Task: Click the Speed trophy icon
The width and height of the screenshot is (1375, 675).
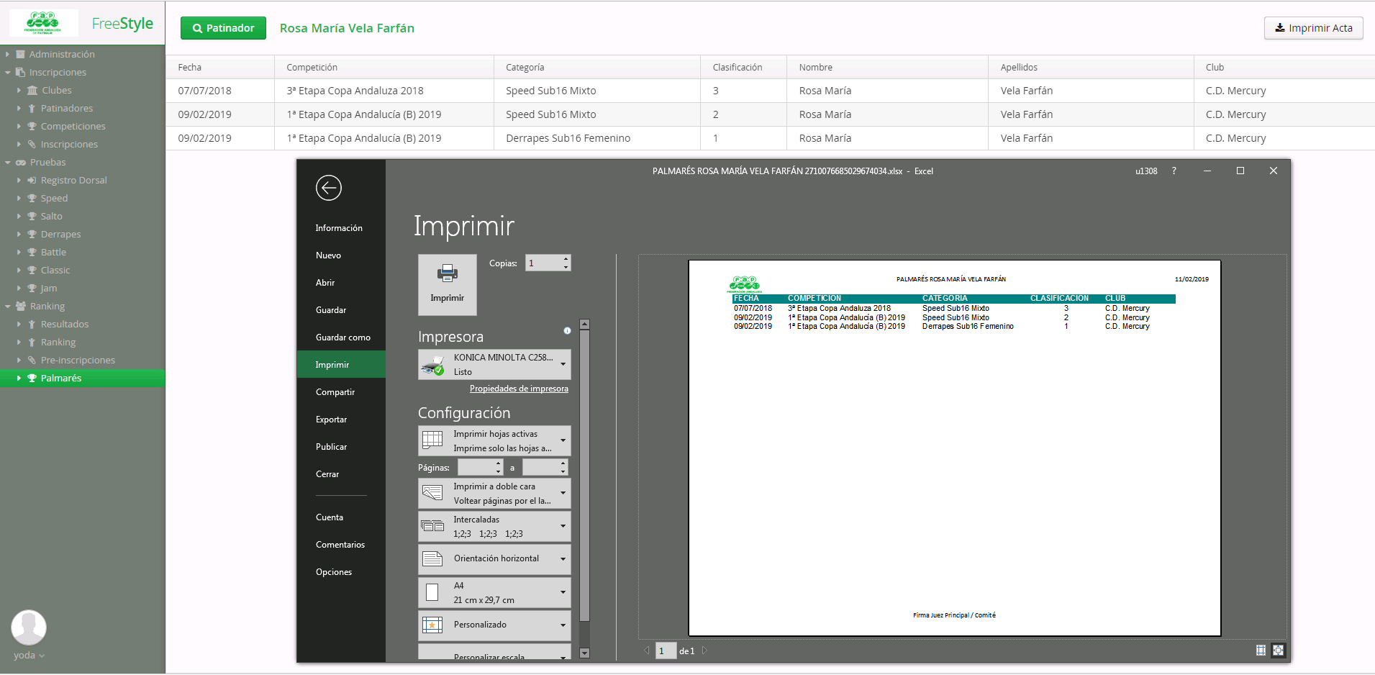Action: 32,199
